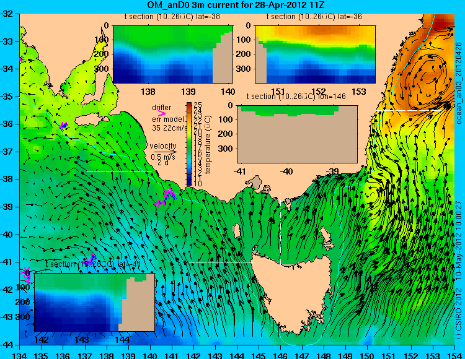
Task: Click the '154' longitude axis label
Action: point(454,355)
